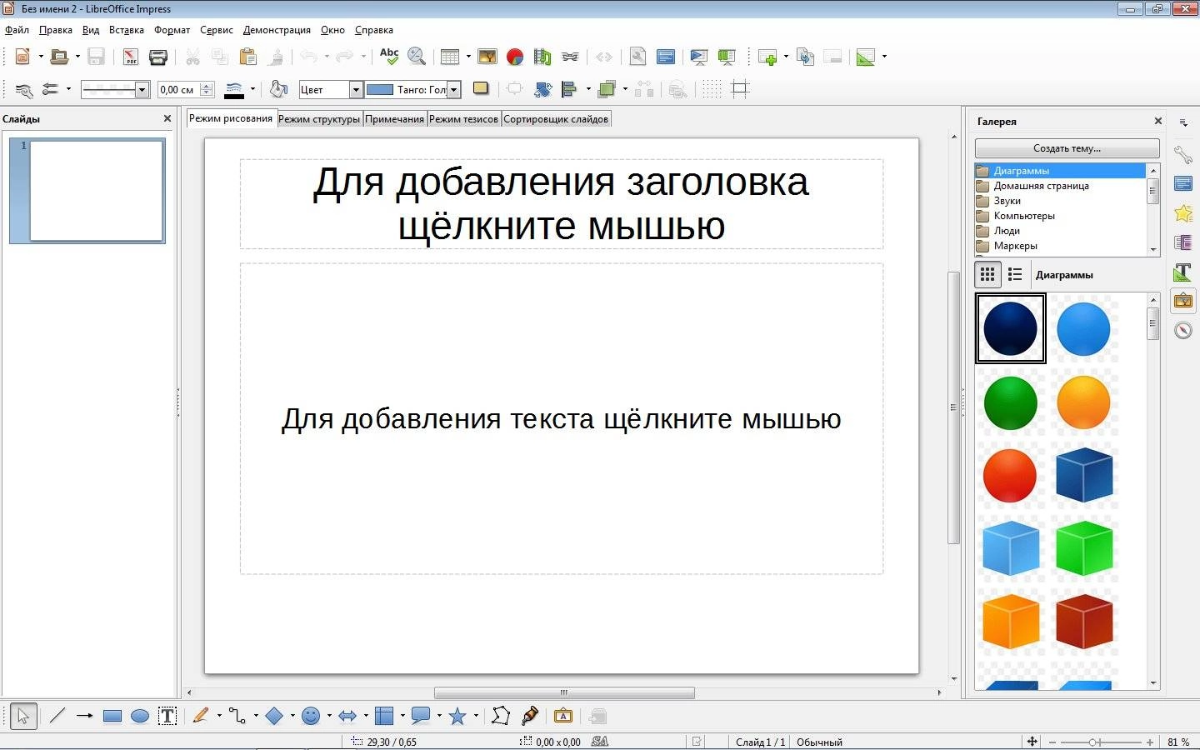Open the Вставка menu

coord(126,30)
